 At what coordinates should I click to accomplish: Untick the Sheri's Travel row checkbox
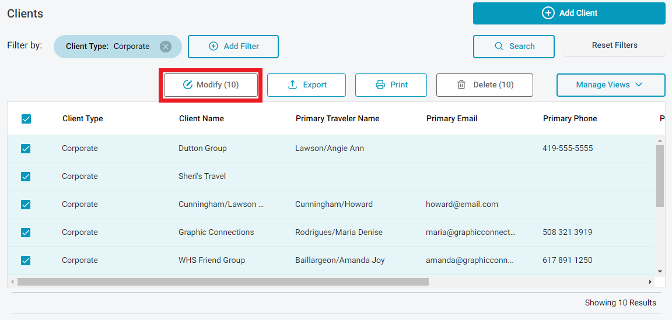point(26,177)
